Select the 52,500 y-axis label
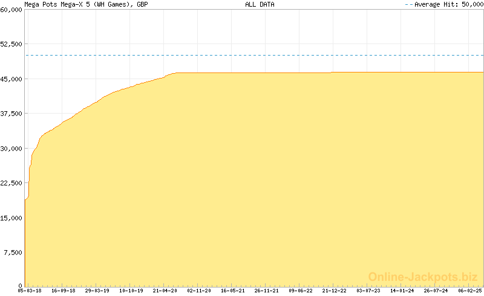The image size is (484, 296). [11, 44]
